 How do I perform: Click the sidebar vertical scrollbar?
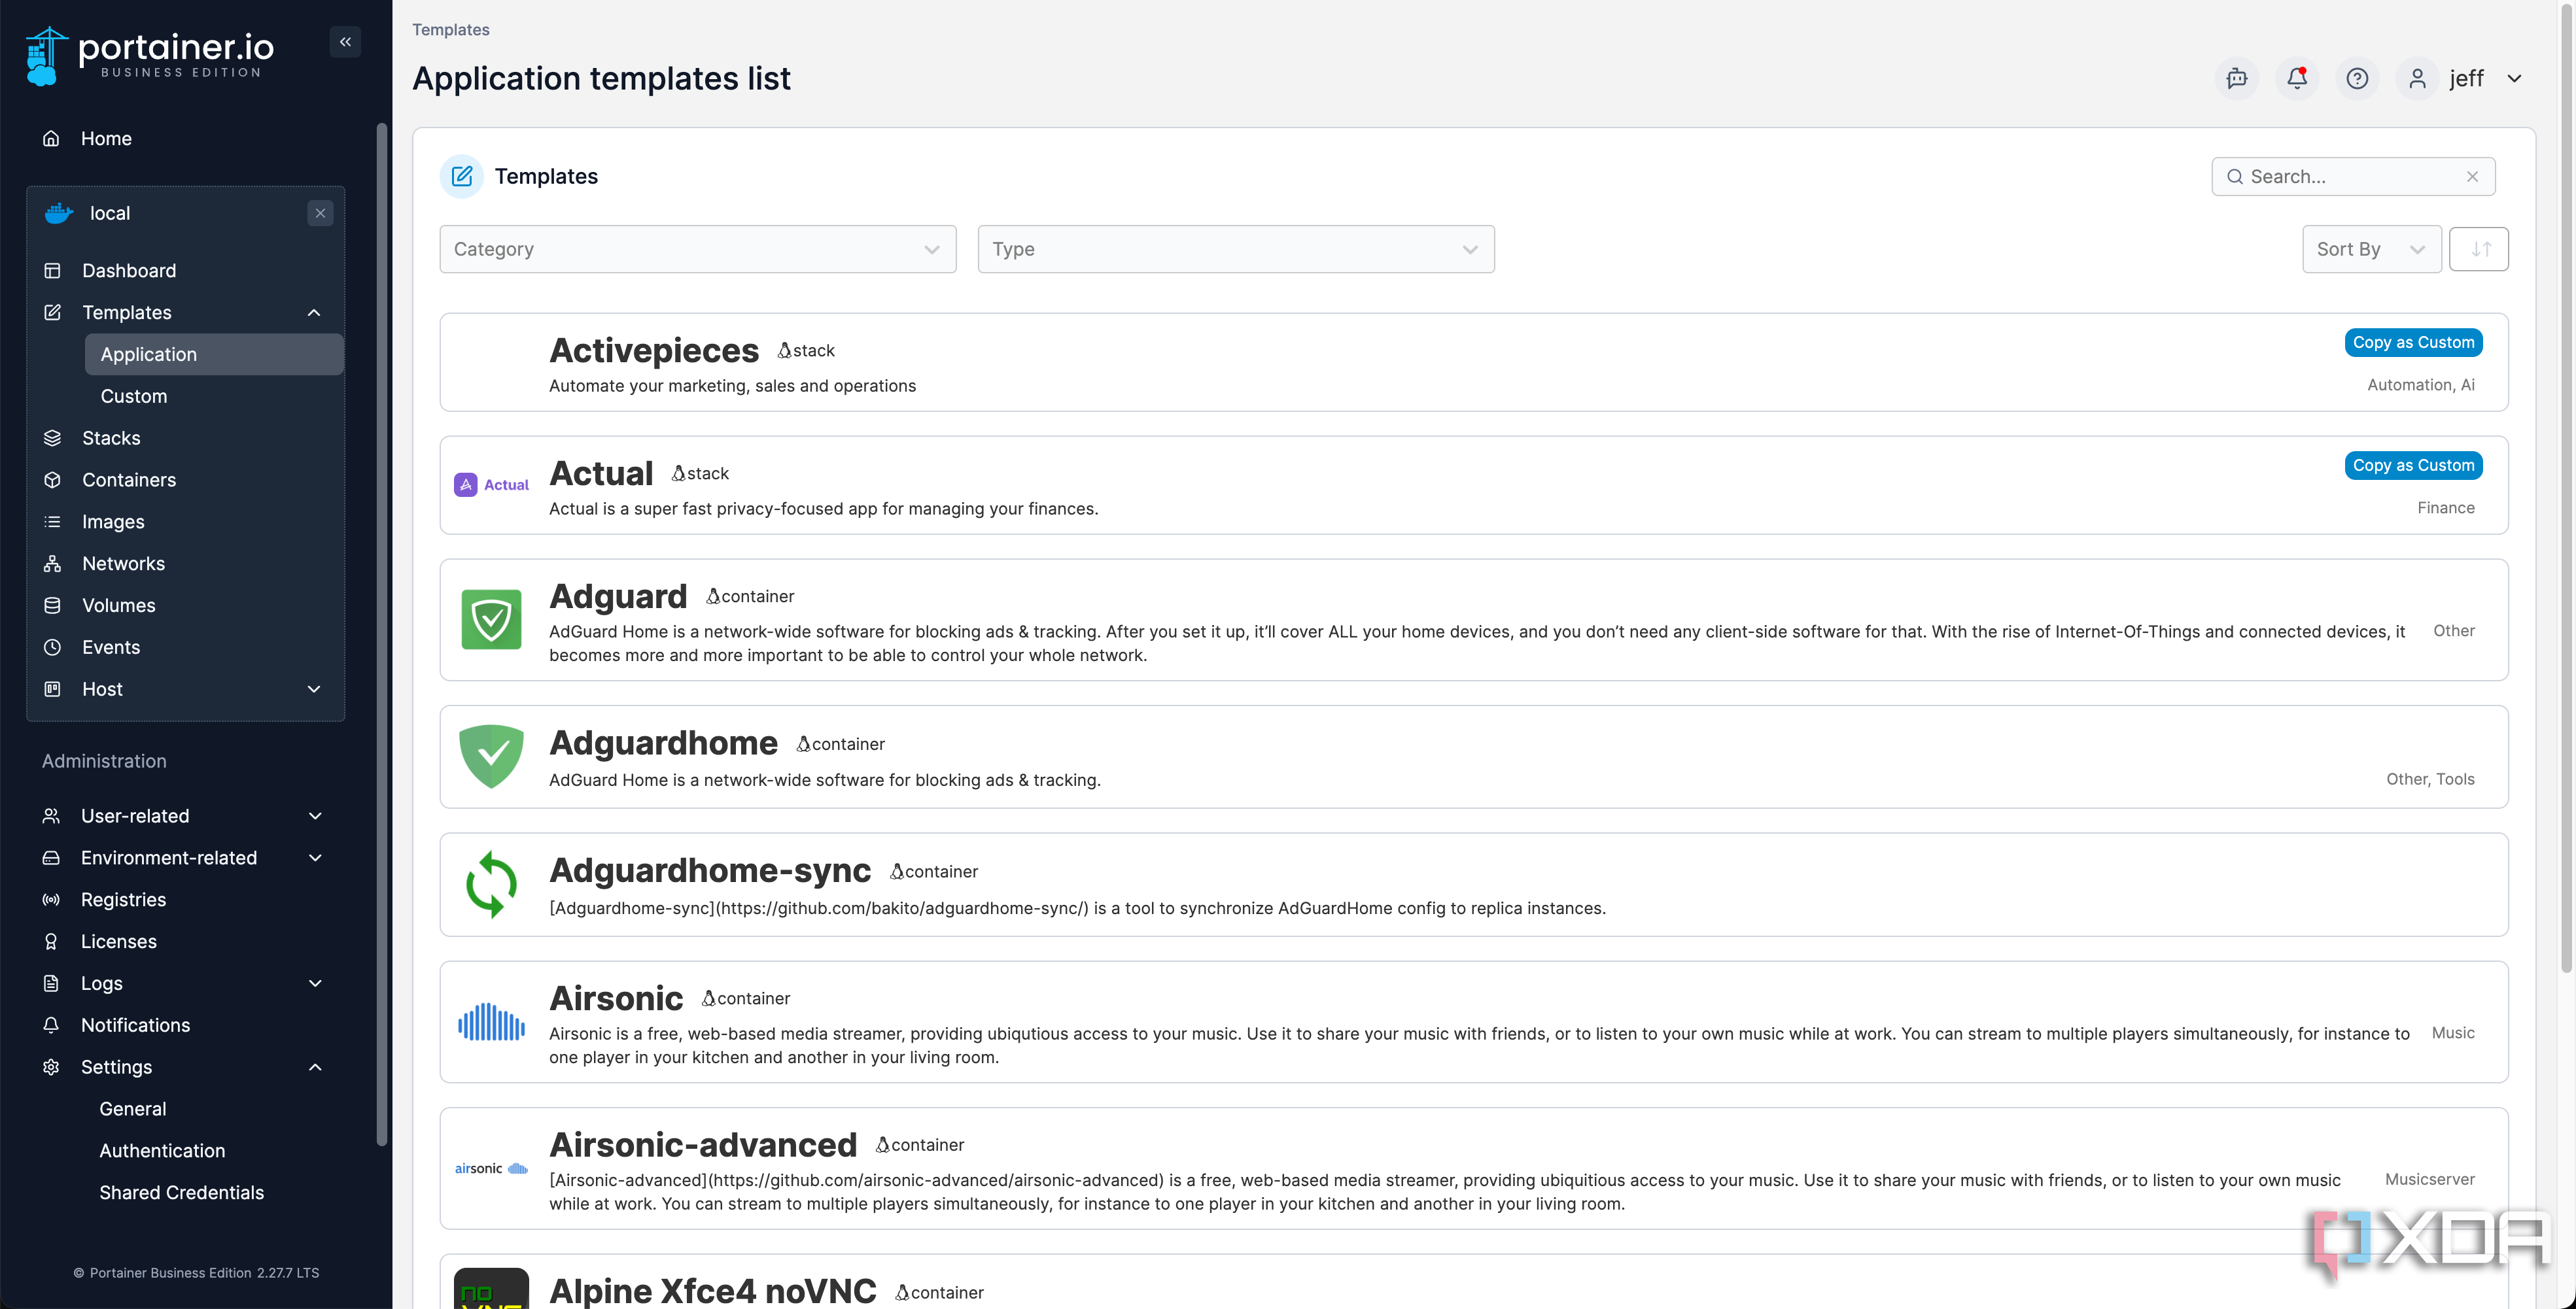(x=381, y=634)
